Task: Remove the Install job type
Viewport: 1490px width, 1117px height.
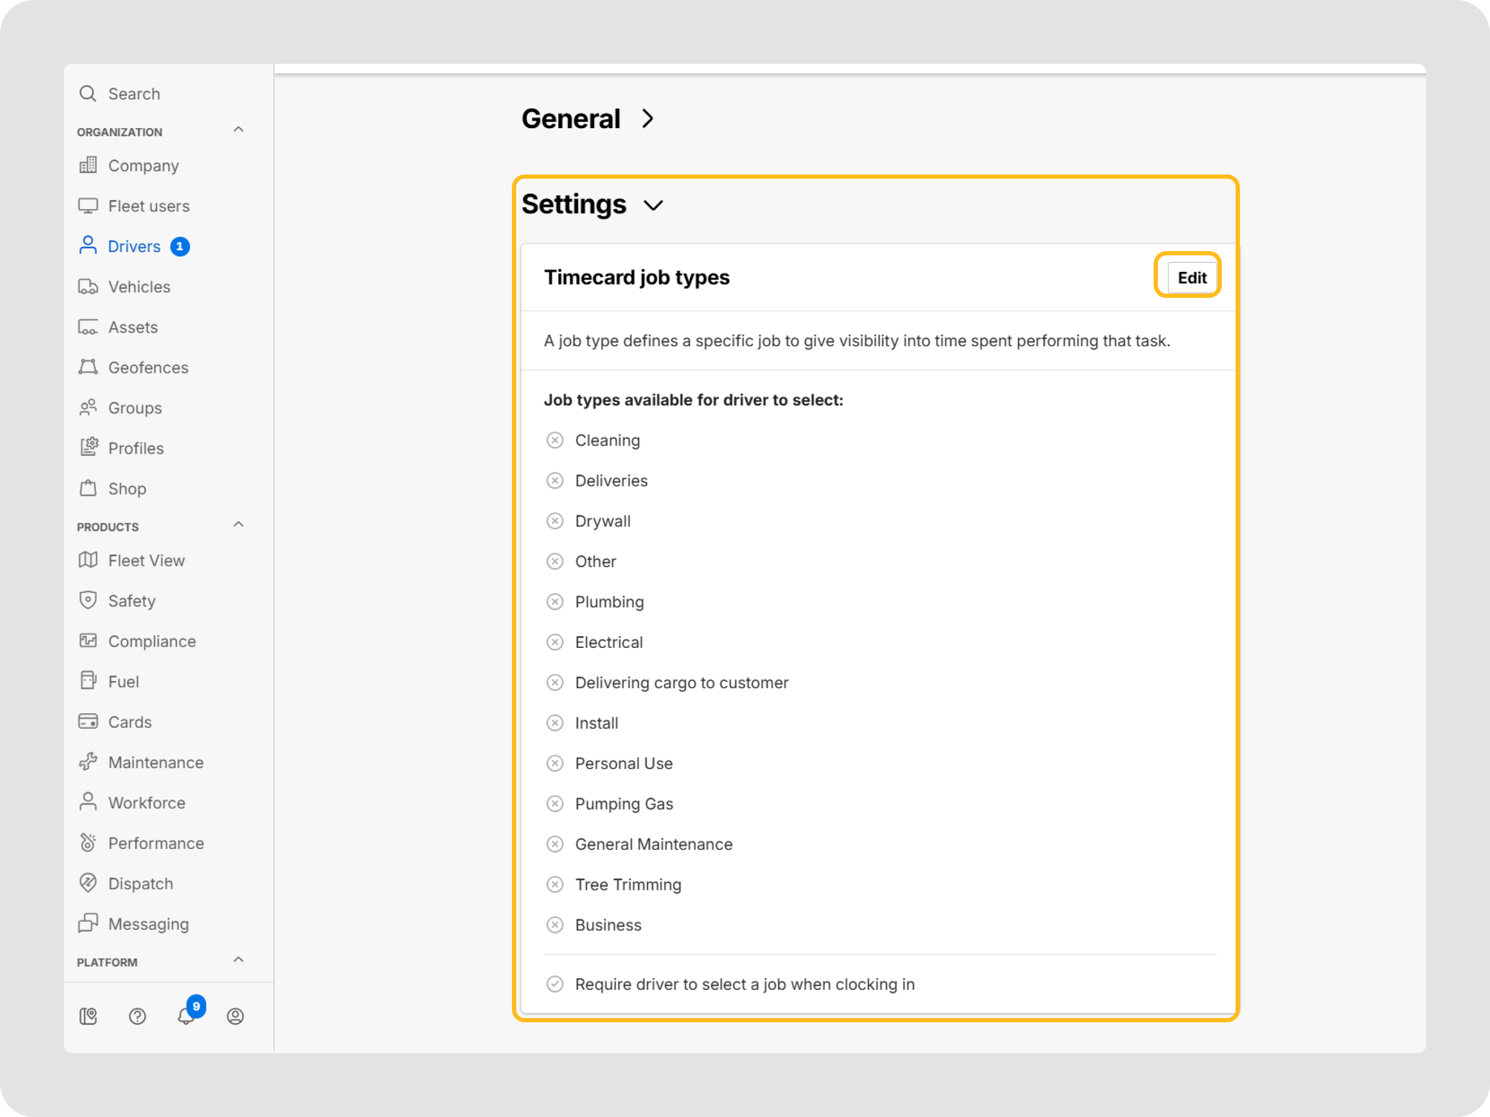Action: pos(554,723)
